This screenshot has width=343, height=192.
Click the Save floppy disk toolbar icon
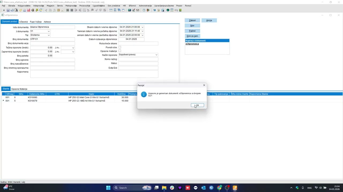8,10
